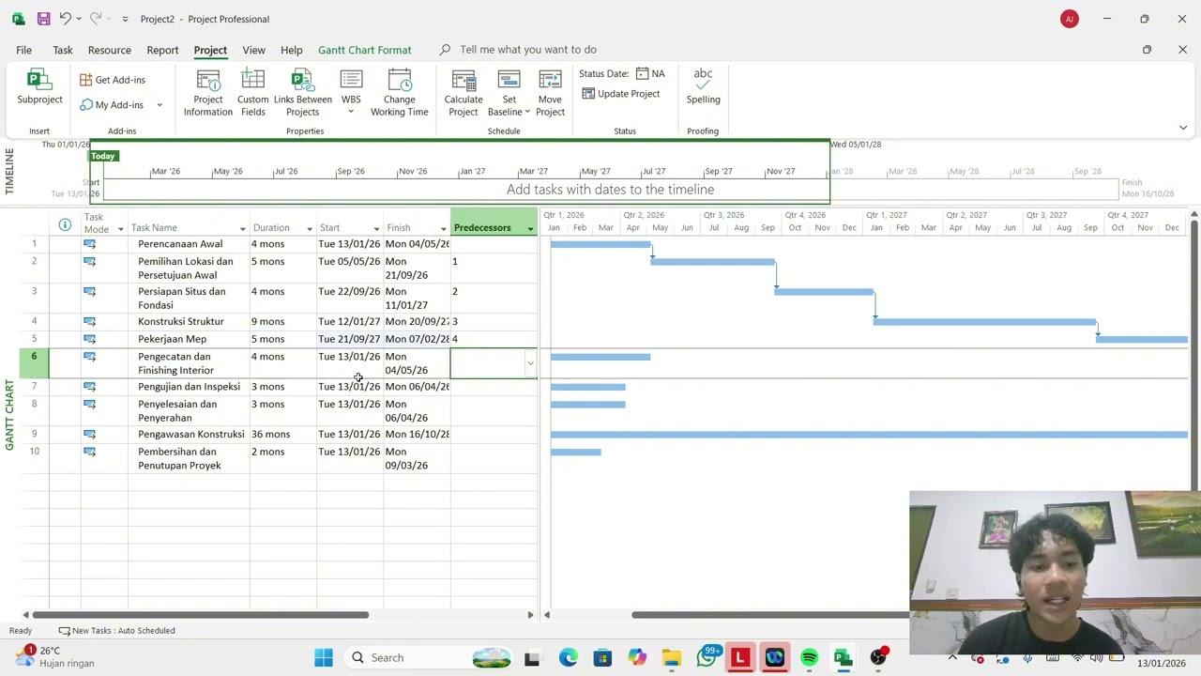The height and width of the screenshot is (676, 1201).
Task: Open File Explorer from taskbar
Action: click(x=672, y=658)
